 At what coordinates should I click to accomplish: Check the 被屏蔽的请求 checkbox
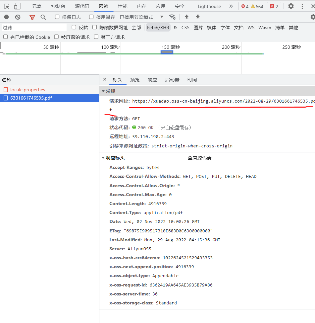[x=56, y=37]
